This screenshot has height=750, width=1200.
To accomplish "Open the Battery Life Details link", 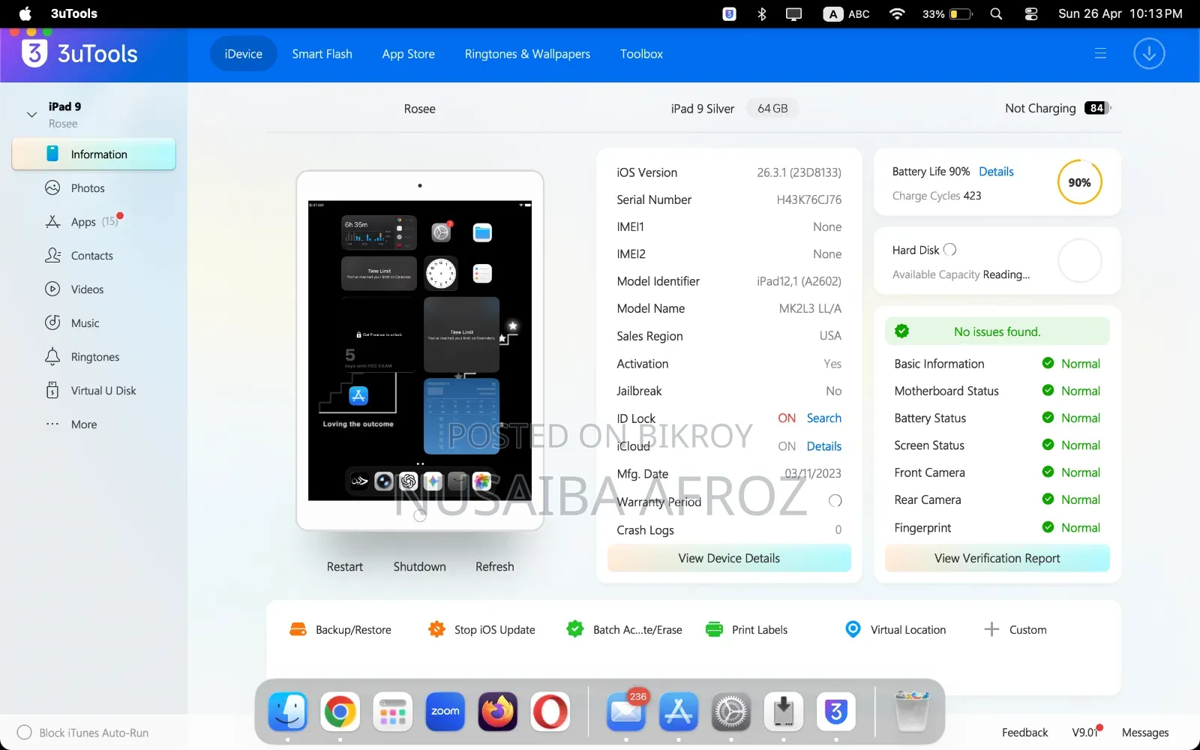I will 996,172.
